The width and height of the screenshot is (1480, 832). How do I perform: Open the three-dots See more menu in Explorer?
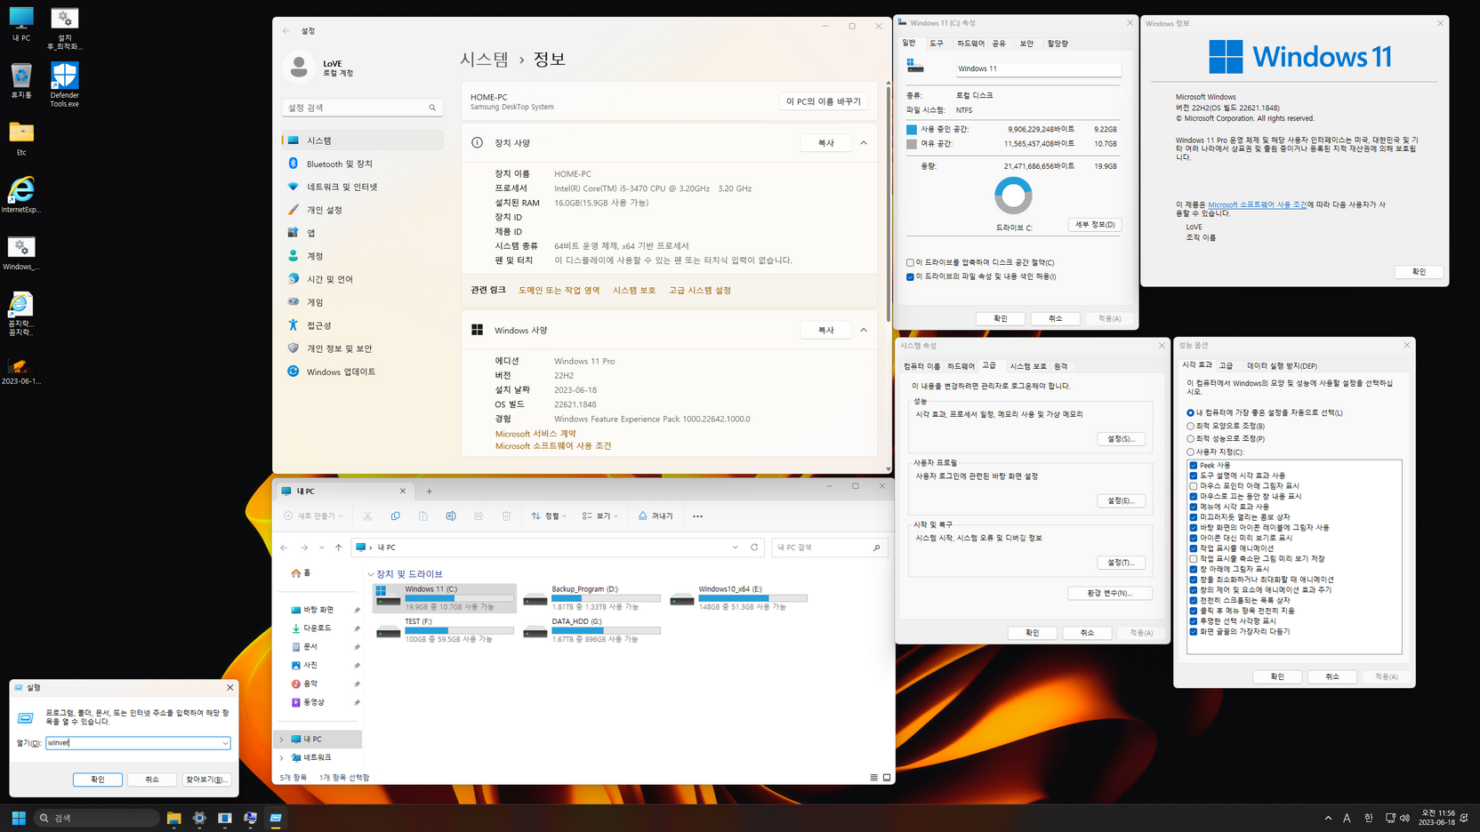point(697,516)
